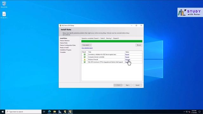Viewport: 203px width, 114px height.
Task: Click the Status column header
Action: point(127,52)
